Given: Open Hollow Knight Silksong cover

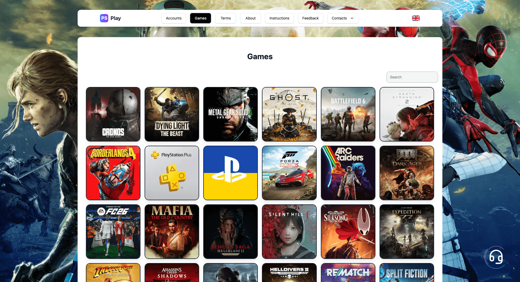Looking at the screenshot, I should click(348, 232).
